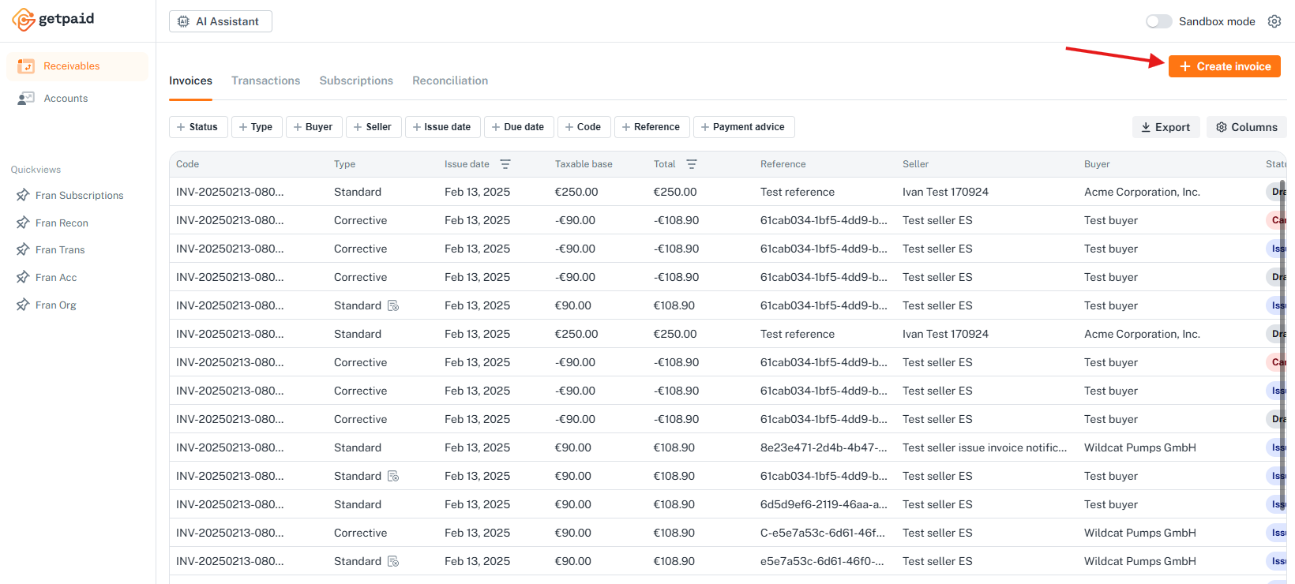The image size is (1295, 584).
Task: Open Accounts in the sidebar
Action: 77,99
